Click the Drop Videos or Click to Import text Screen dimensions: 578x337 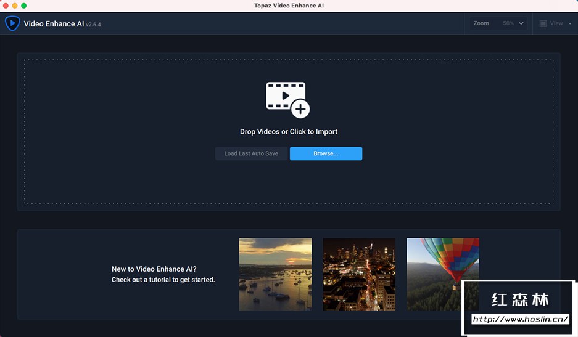pyautogui.click(x=289, y=131)
